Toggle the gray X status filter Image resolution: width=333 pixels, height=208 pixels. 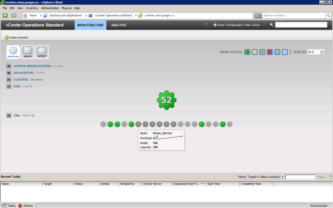click(285, 52)
